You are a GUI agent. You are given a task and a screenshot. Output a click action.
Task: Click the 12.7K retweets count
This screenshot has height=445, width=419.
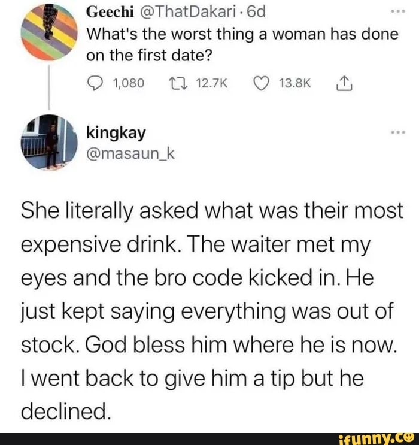(212, 83)
